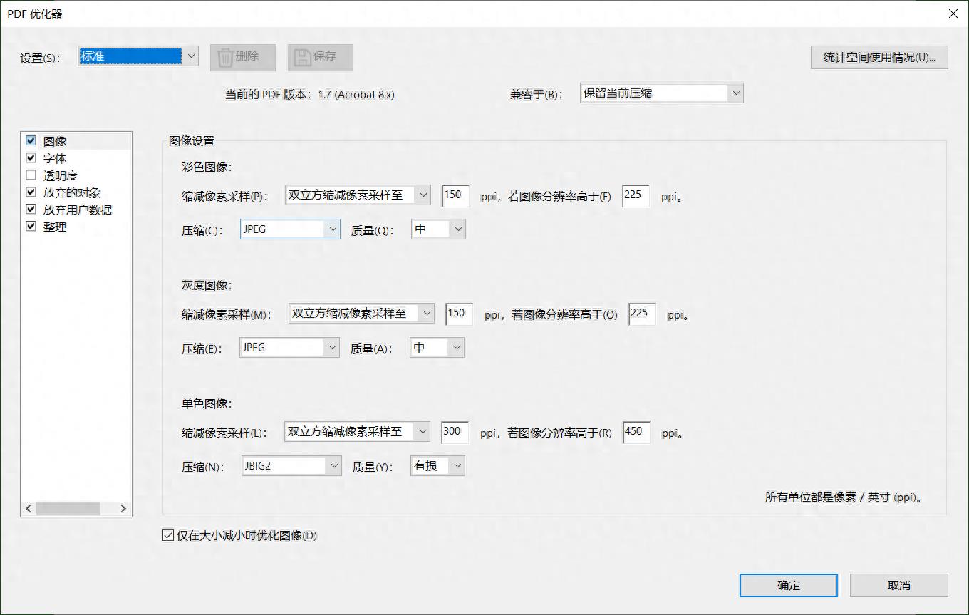This screenshot has height=615, width=969.
Task: Focus color image 225 ppi threshold field
Action: click(636, 195)
